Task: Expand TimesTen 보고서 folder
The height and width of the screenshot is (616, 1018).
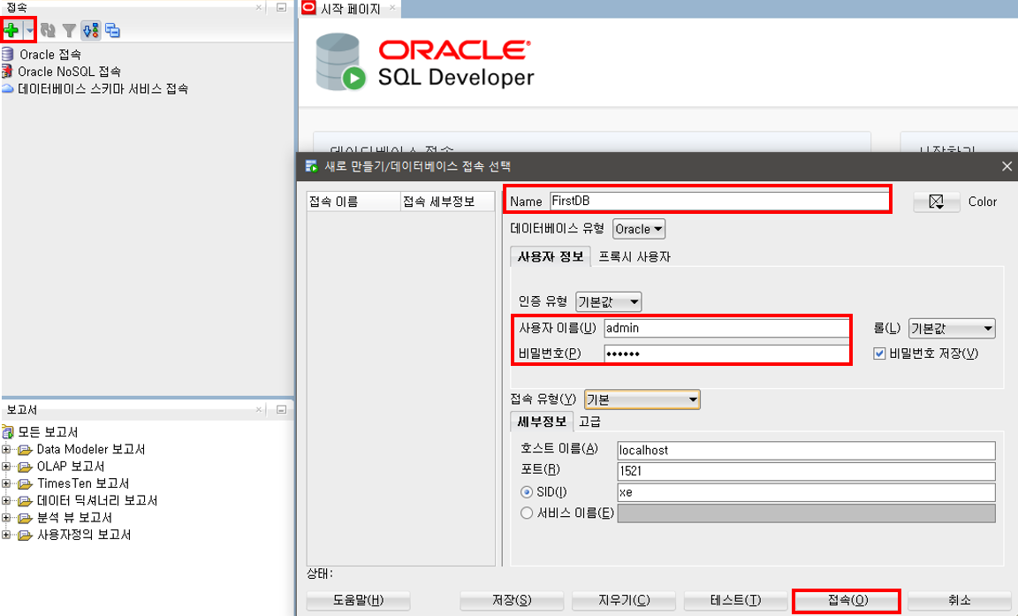Action: click(x=6, y=483)
